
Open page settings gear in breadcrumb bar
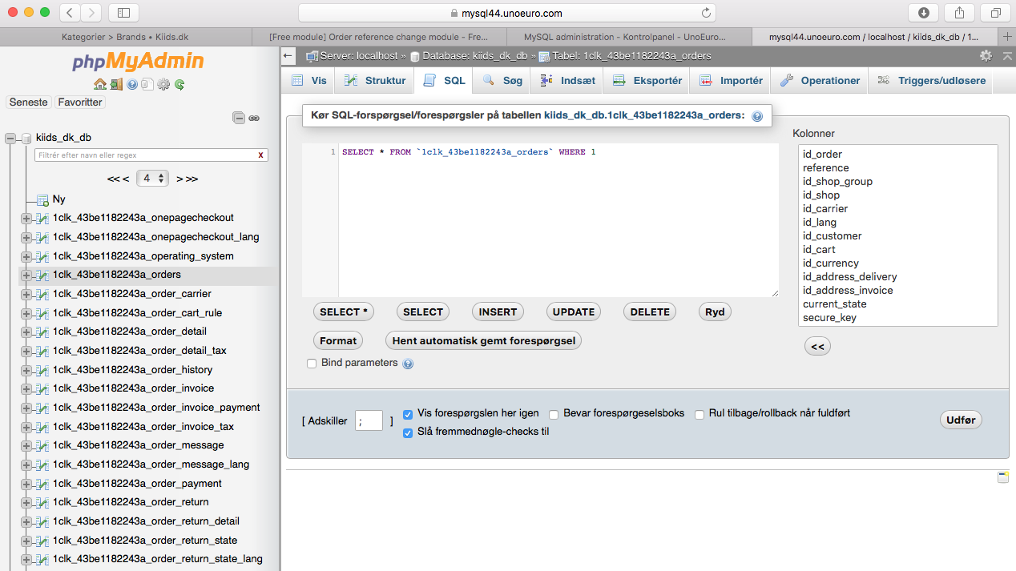point(986,56)
